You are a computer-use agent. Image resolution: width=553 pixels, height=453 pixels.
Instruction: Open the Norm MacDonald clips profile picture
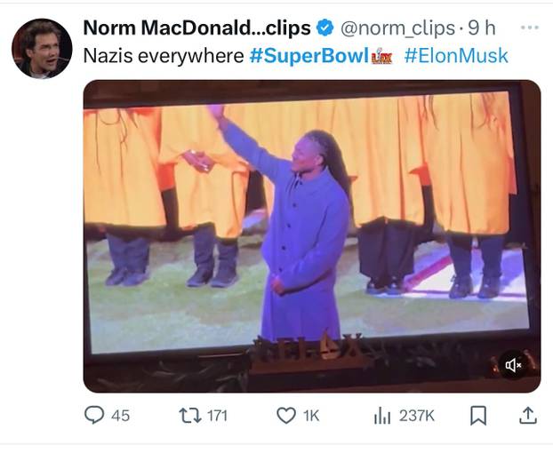pyautogui.click(x=42, y=48)
